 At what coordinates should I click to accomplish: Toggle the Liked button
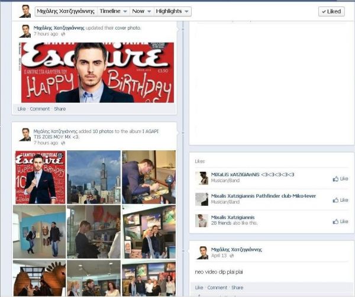point(331,11)
